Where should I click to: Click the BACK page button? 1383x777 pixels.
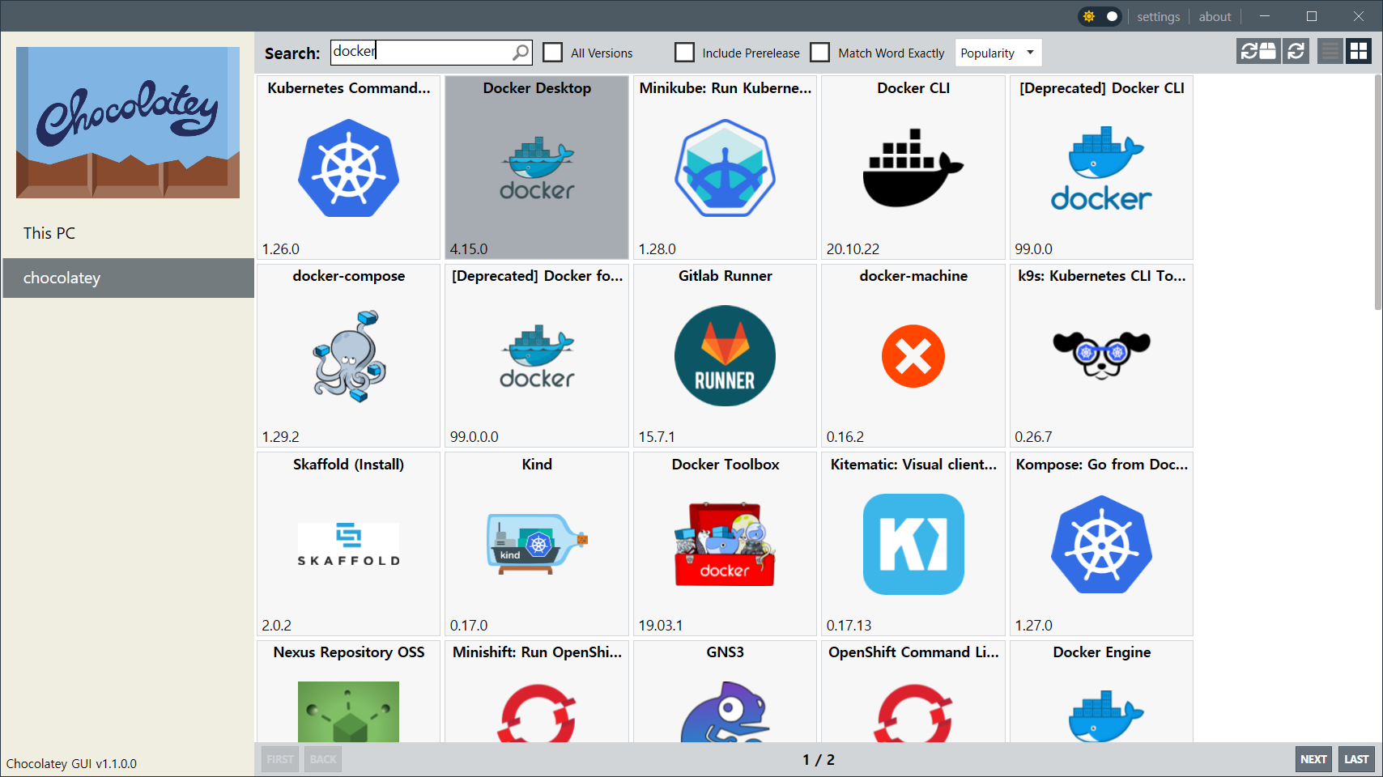click(x=323, y=759)
